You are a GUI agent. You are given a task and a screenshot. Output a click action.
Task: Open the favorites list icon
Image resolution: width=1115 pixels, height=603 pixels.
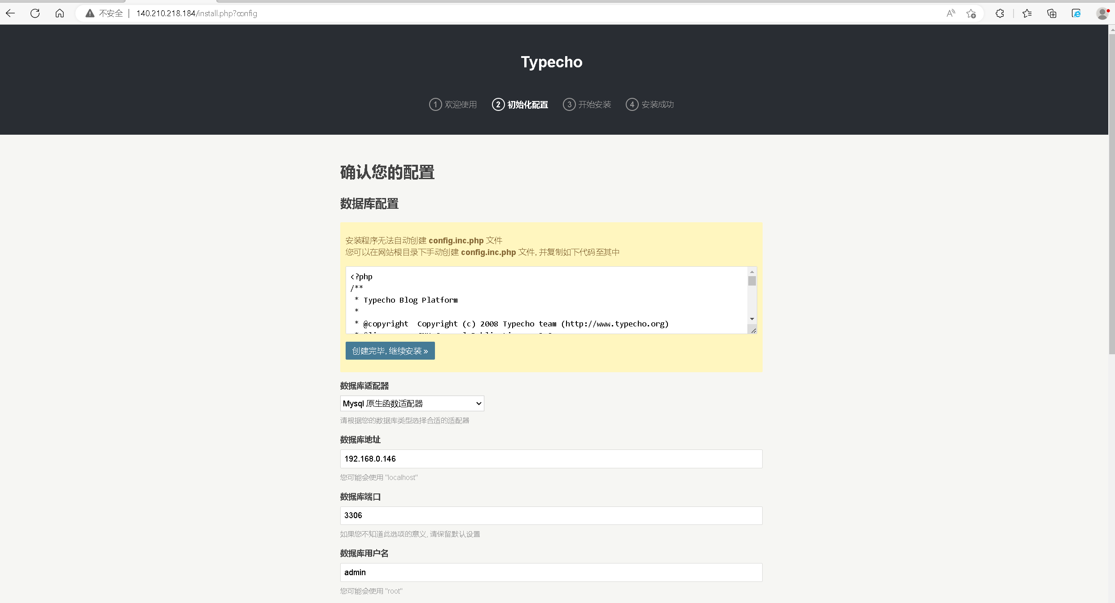(x=1027, y=13)
